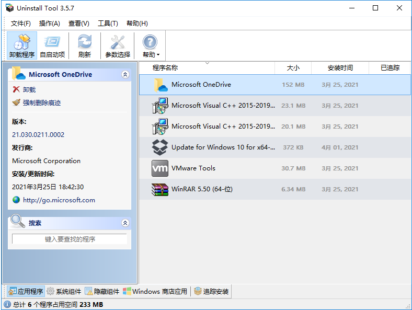Click the Uninstall Tool title bar icon
The height and width of the screenshot is (310, 412).
9,8
